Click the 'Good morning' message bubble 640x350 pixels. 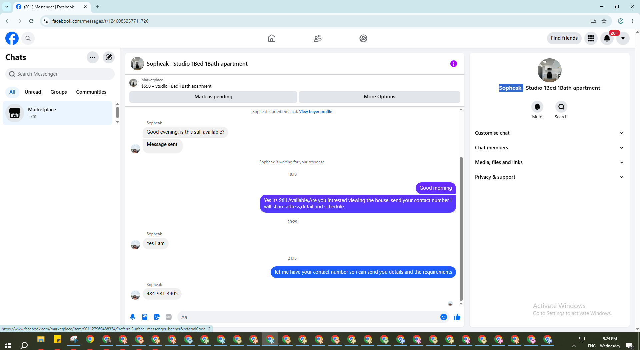[435, 188]
